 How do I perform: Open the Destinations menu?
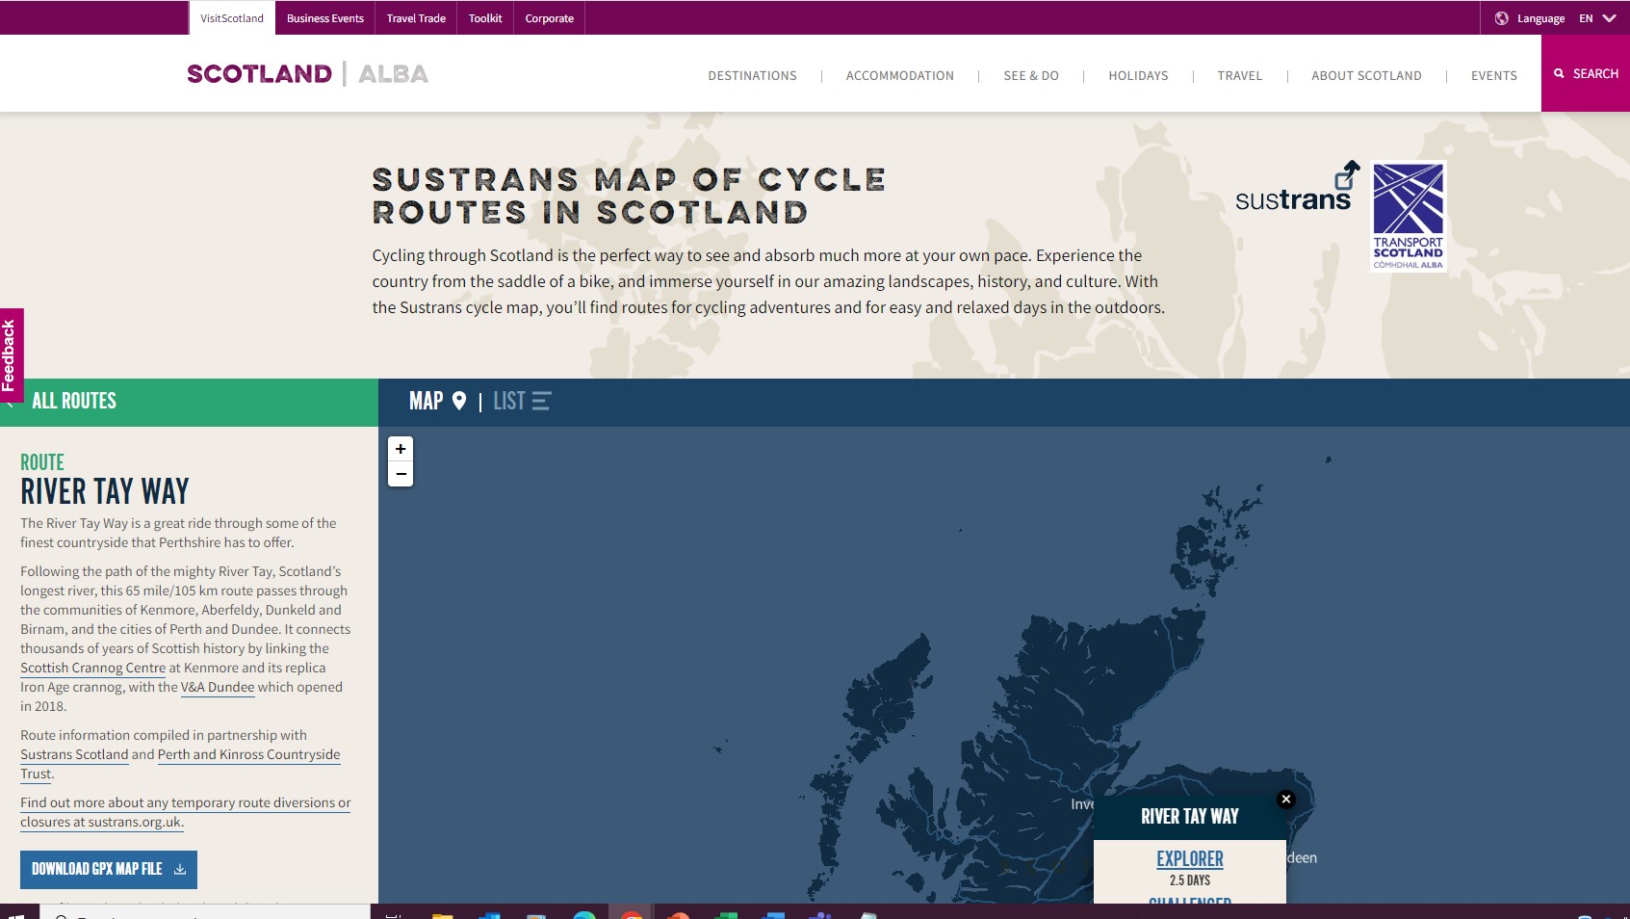click(x=752, y=75)
